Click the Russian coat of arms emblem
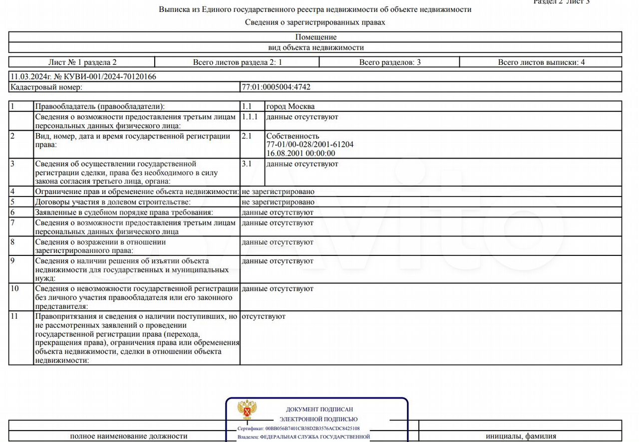Screen dimensions: 639x442 [x=247, y=410]
